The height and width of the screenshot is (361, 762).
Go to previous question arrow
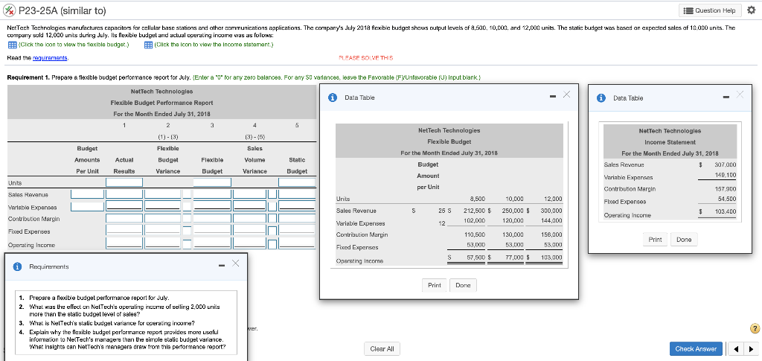(x=737, y=348)
